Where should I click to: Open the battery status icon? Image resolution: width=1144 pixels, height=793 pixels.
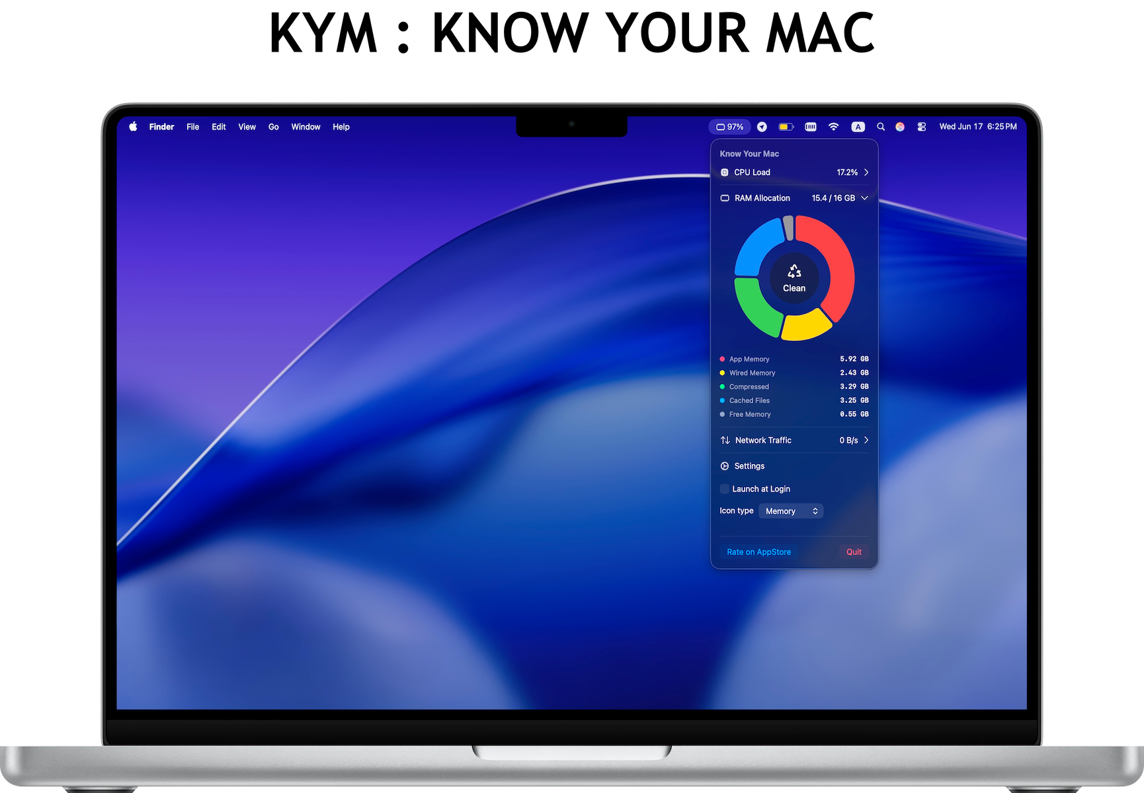click(x=786, y=127)
